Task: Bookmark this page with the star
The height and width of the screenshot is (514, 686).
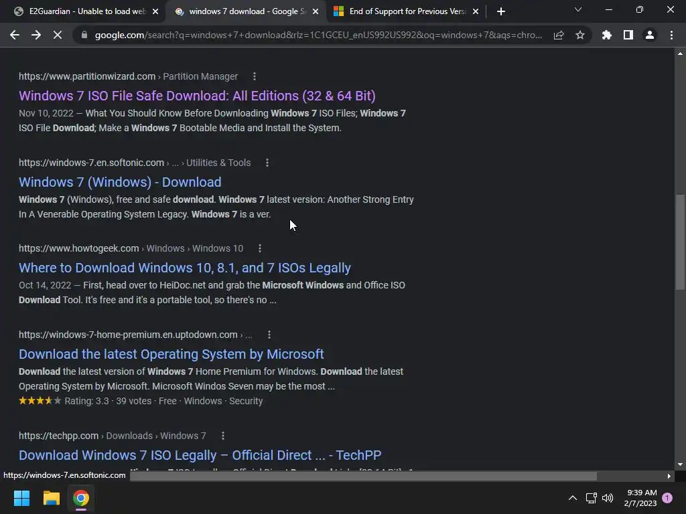Action: tap(580, 35)
